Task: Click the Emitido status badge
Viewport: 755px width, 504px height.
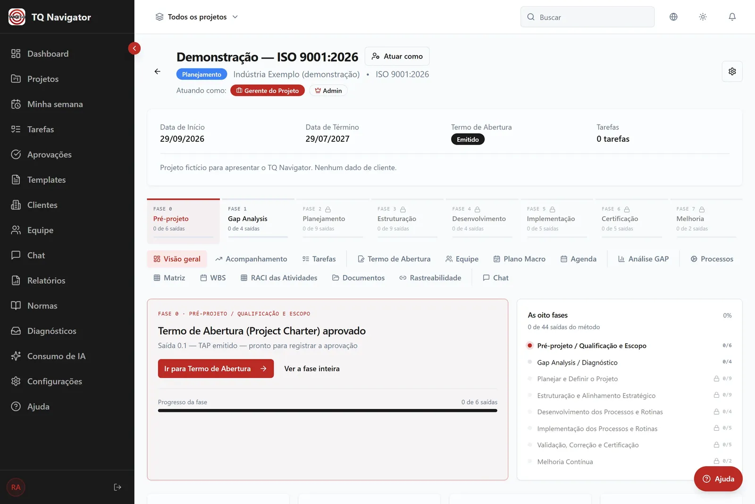Action: tap(468, 139)
